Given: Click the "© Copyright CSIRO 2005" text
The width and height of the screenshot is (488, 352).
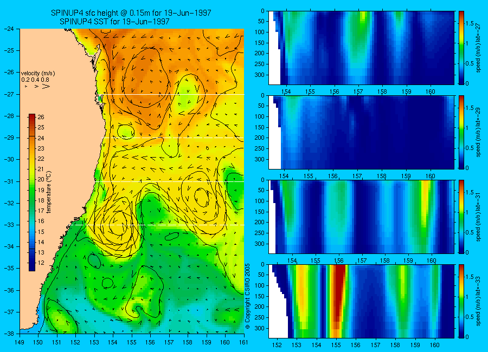Looking at the screenshot, I should [x=248, y=296].
